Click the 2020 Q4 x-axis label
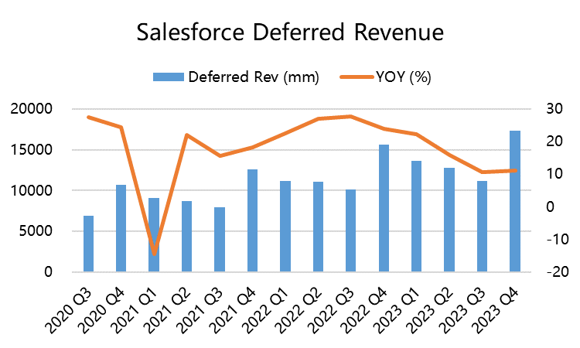 click(101, 310)
